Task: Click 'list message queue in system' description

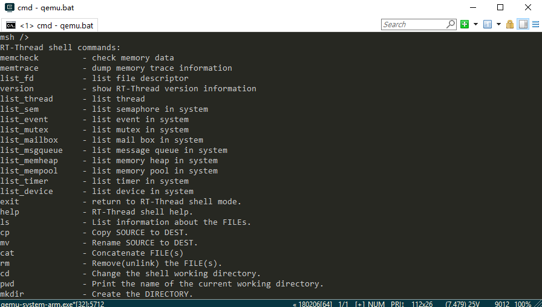Action: click(160, 150)
